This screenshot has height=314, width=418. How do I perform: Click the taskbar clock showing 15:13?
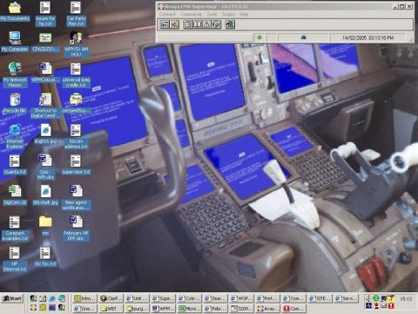[x=406, y=298]
